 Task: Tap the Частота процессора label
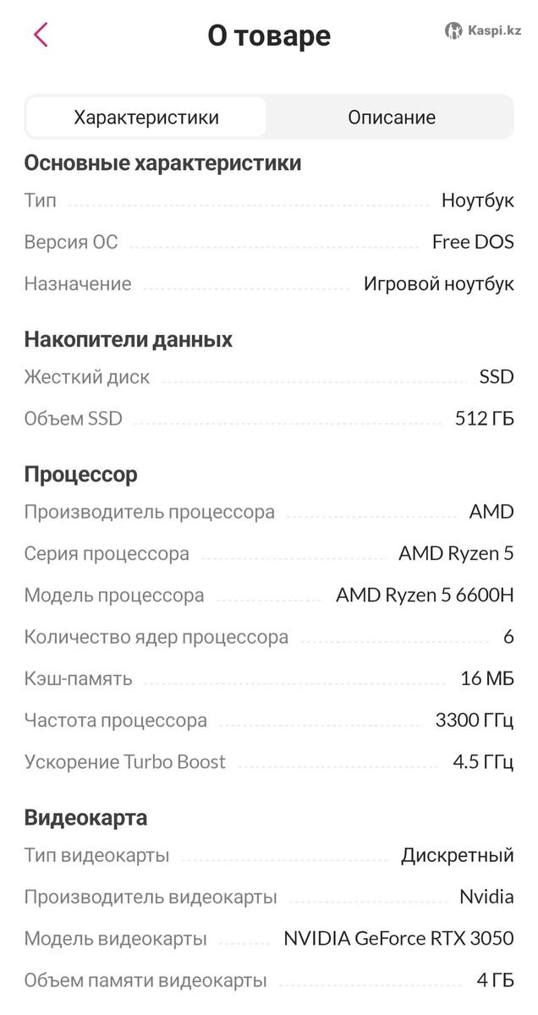tap(115, 721)
